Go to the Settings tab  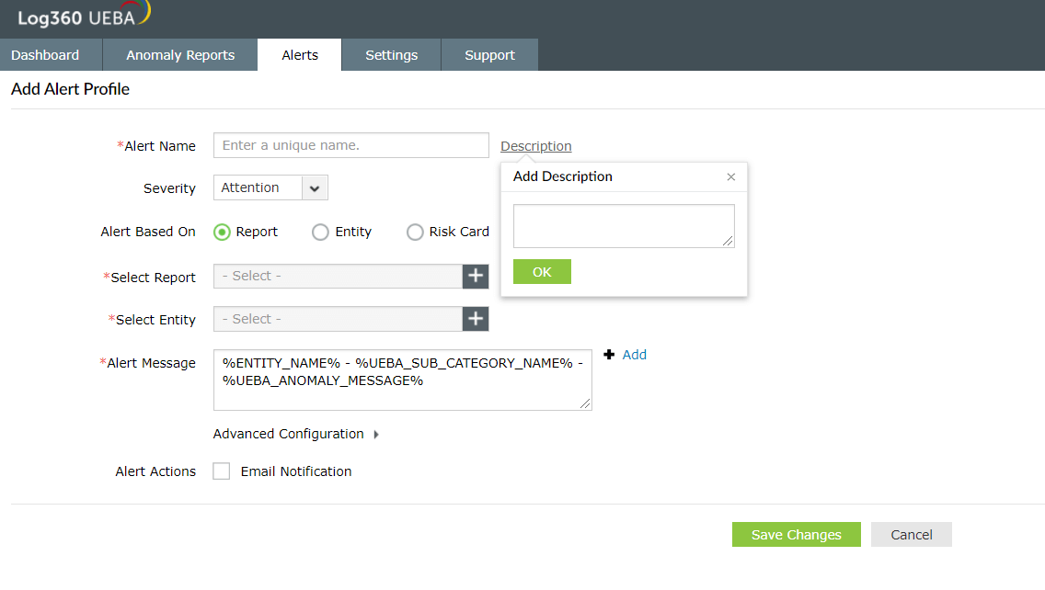pos(391,55)
